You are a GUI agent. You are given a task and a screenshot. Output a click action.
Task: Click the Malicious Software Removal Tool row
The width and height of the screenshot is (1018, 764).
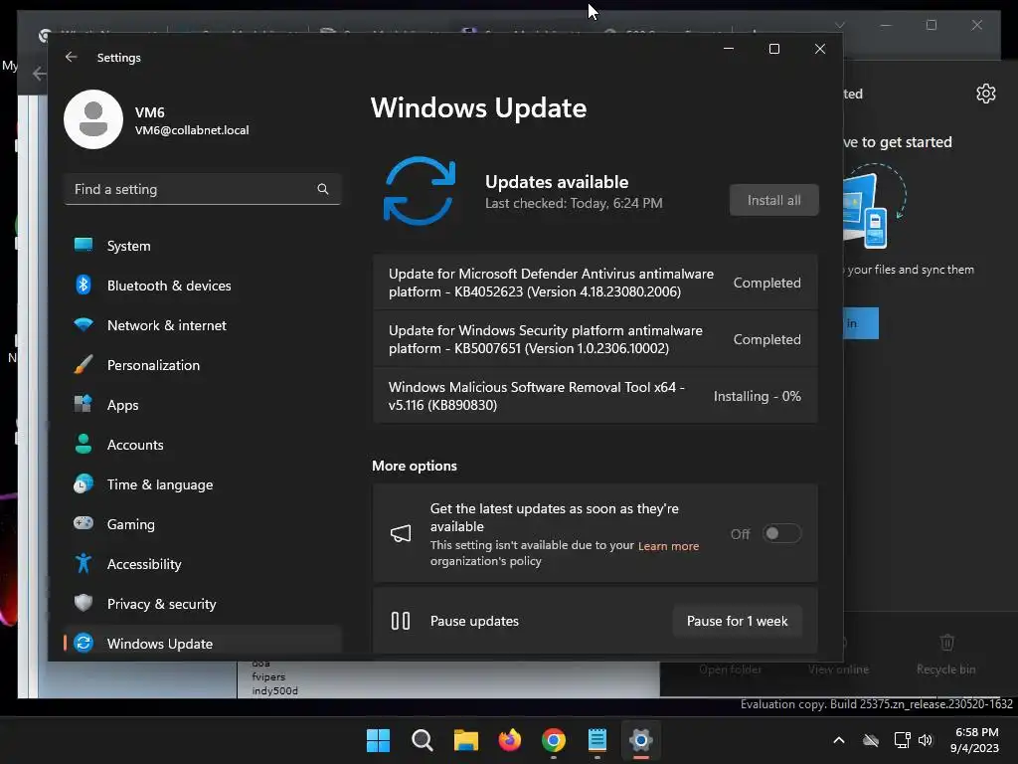[x=594, y=396]
